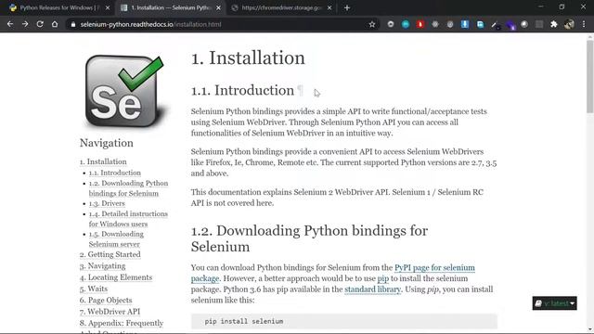This screenshot has width=594, height=334.
Task: Close the chromedriver storage tab
Action: tap(329, 7)
